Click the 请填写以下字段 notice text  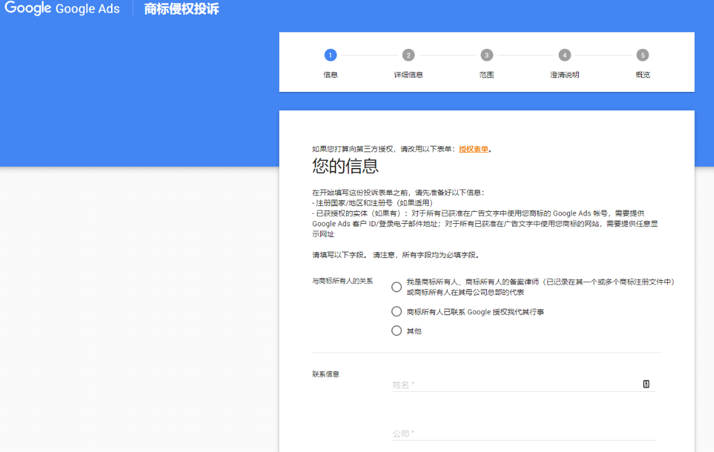point(396,255)
